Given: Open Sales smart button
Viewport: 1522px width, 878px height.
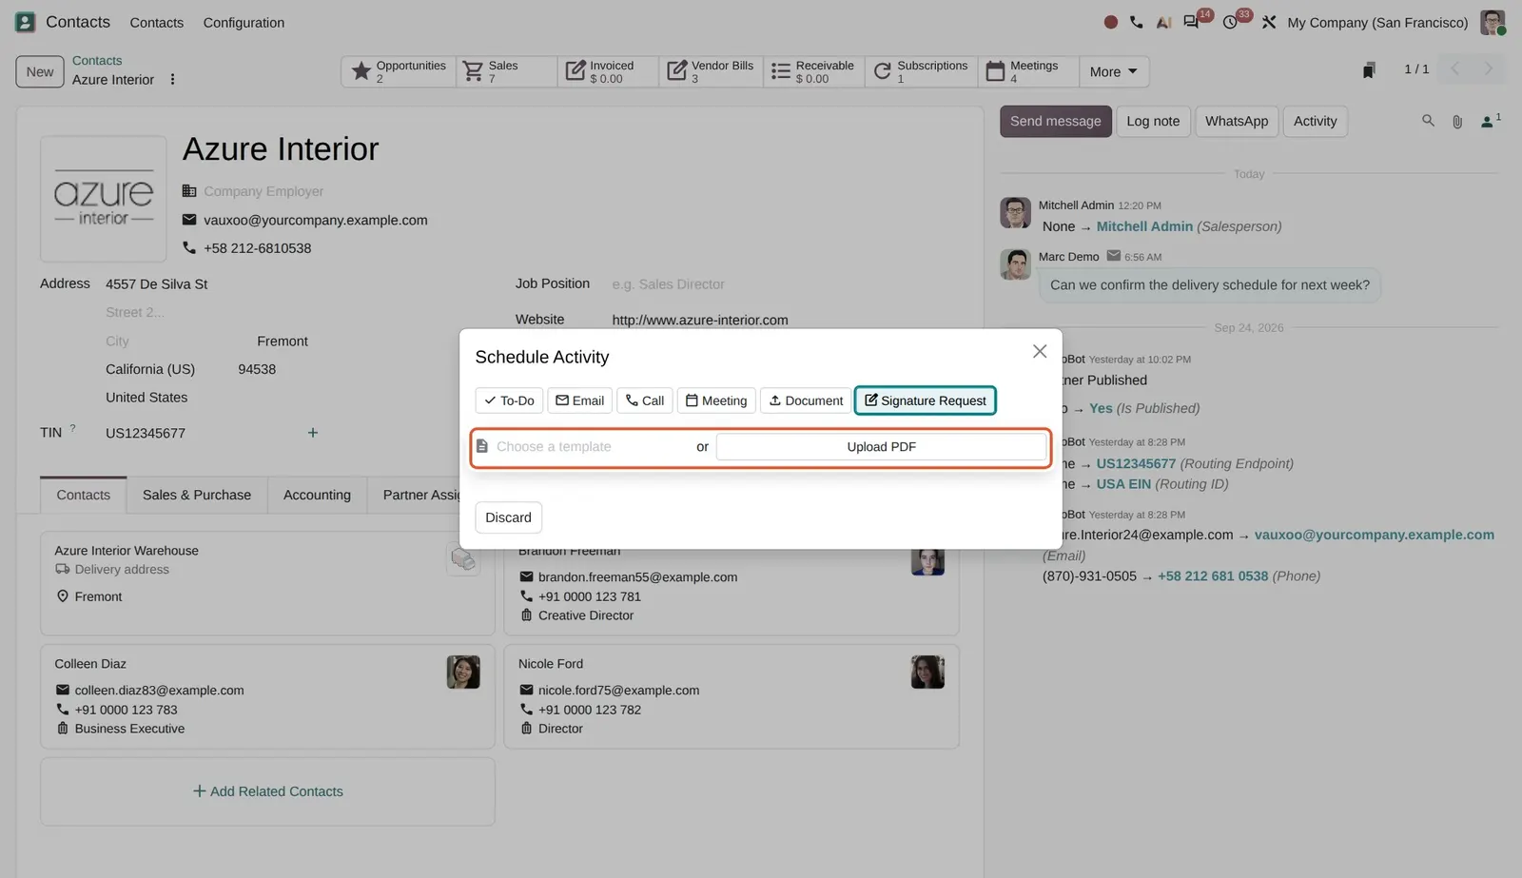Looking at the screenshot, I should [x=506, y=71].
